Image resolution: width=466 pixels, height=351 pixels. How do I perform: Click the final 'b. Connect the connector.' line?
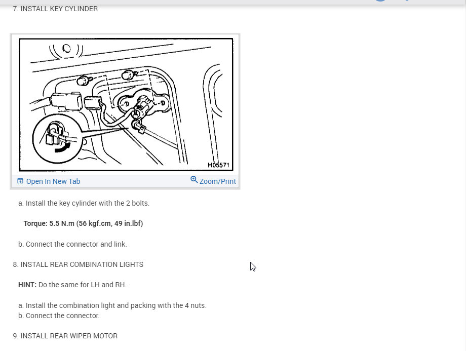coord(59,316)
